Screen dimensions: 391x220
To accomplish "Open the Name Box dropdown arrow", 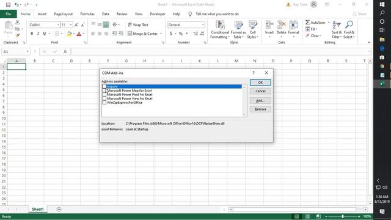I will [27, 51].
